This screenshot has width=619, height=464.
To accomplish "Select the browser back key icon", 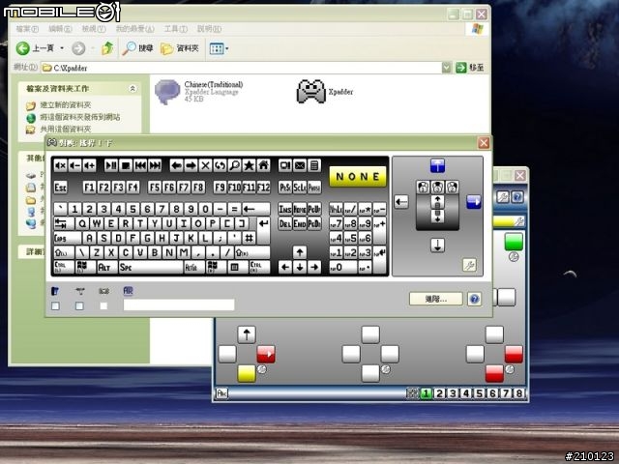I will 176,165.
